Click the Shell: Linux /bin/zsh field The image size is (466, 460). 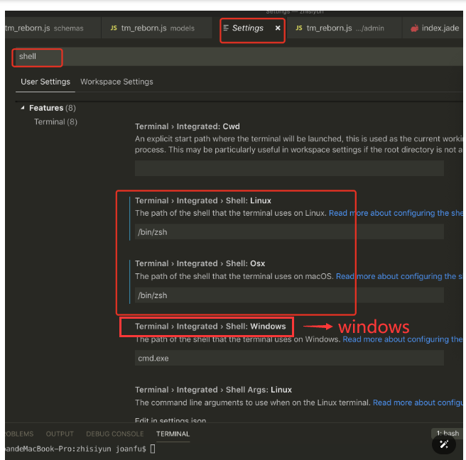click(289, 232)
